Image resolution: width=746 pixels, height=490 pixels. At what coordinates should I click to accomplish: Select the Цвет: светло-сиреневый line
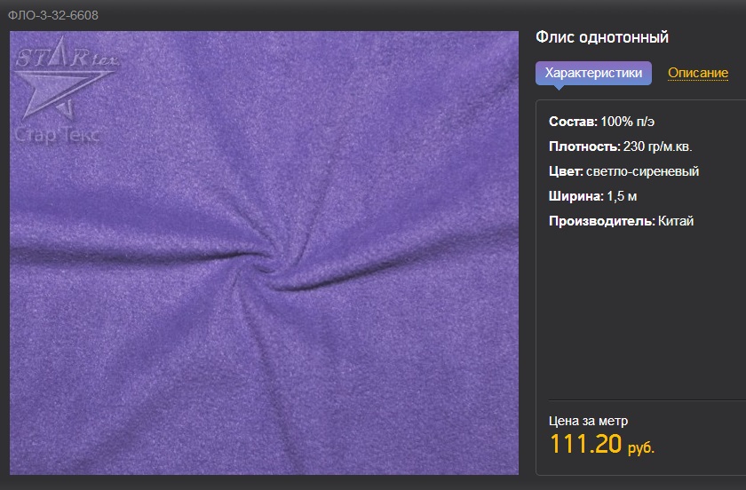pos(623,171)
